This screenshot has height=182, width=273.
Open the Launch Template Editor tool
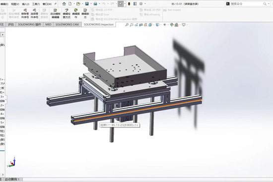pyautogui.click(x=55, y=13)
